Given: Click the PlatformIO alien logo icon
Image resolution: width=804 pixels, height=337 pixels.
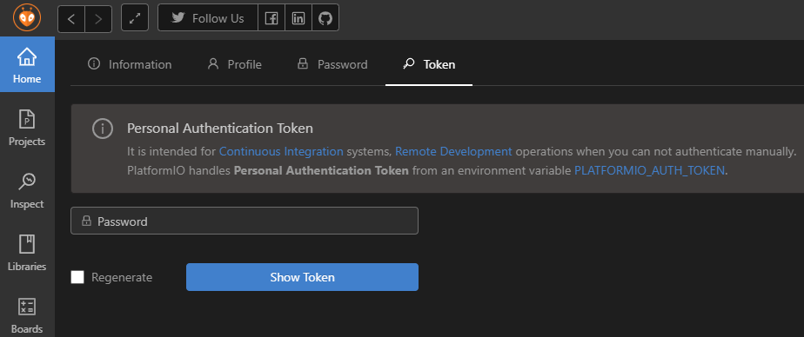Looking at the screenshot, I should [27, 18].
